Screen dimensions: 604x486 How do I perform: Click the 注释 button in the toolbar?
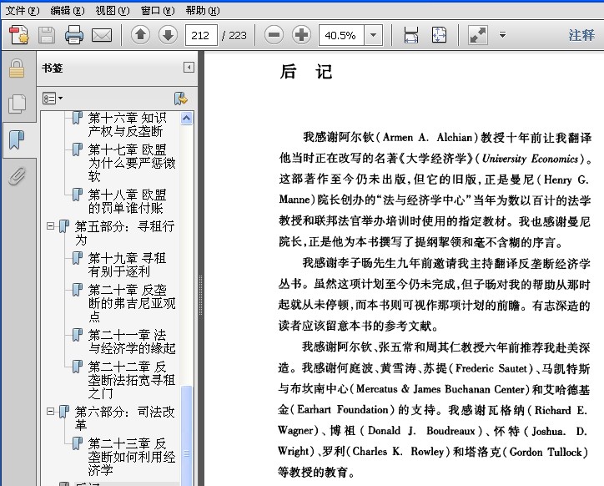tap(581, 35)
